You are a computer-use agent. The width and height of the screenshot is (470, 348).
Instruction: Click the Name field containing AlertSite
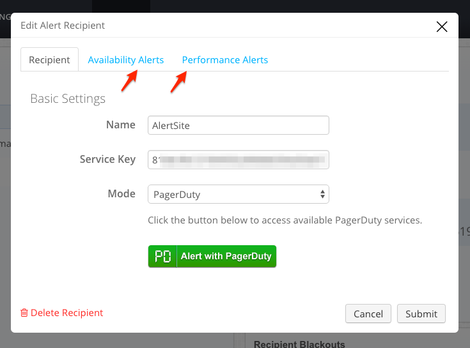(x=238, y=125)
